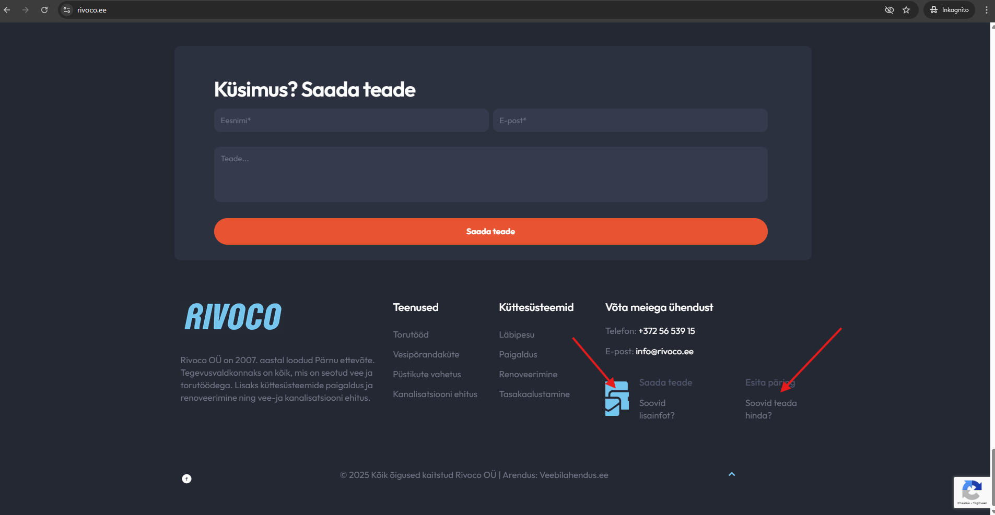Viewport: 995px width, 515px height.
Task: Click the third-party cookies blocked eye icon
Action: pyautogui.click(x=889, y=10)
